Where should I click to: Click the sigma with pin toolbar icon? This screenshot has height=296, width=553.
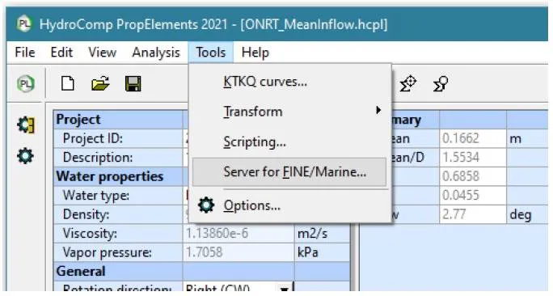click(x=441, y=83)
